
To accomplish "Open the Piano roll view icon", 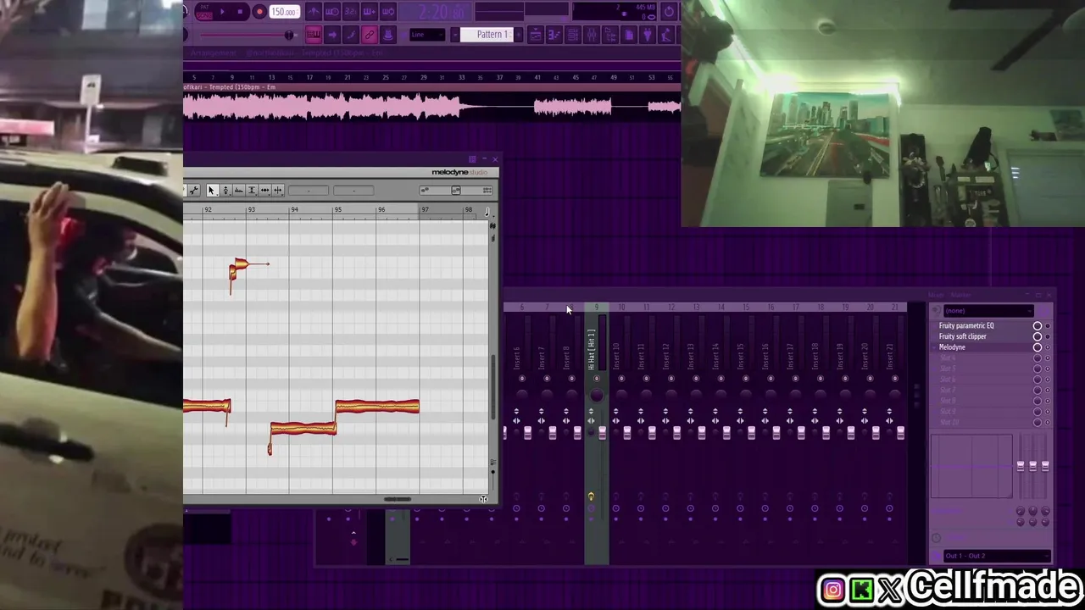I will (554, 35).
